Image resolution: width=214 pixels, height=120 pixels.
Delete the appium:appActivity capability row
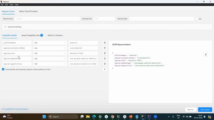pos(105,64)
